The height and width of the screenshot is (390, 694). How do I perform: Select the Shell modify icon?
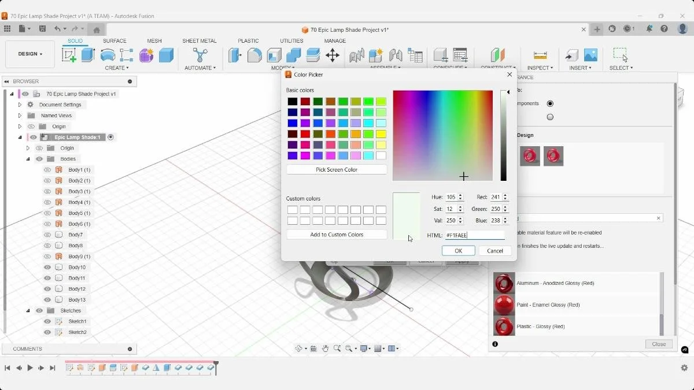point(274,55)
